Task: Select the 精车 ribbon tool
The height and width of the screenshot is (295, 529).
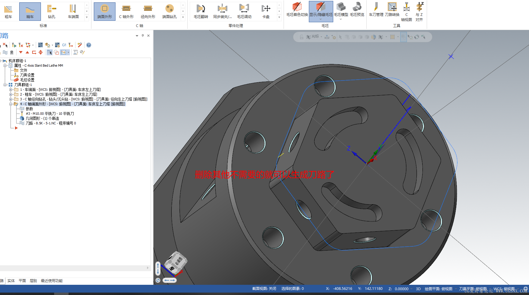Action: point(30,11)
